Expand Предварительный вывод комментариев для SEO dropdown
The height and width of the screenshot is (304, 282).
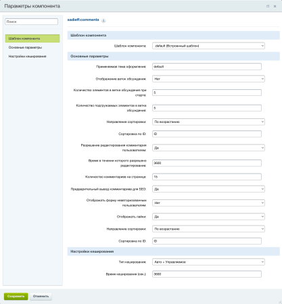(208, 189)
